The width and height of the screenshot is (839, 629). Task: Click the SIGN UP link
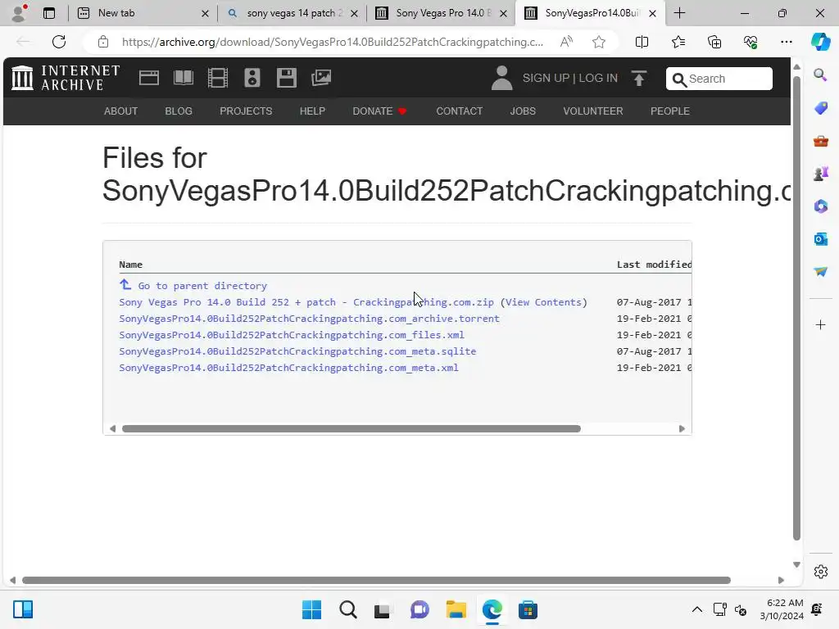(x=546, y=78)
